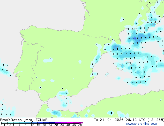Click the above-50 mm arrow tip of legend
Image resolution: width=164 pixels, height=126 pixels.
pyautogui.click(x=82, y=123)
